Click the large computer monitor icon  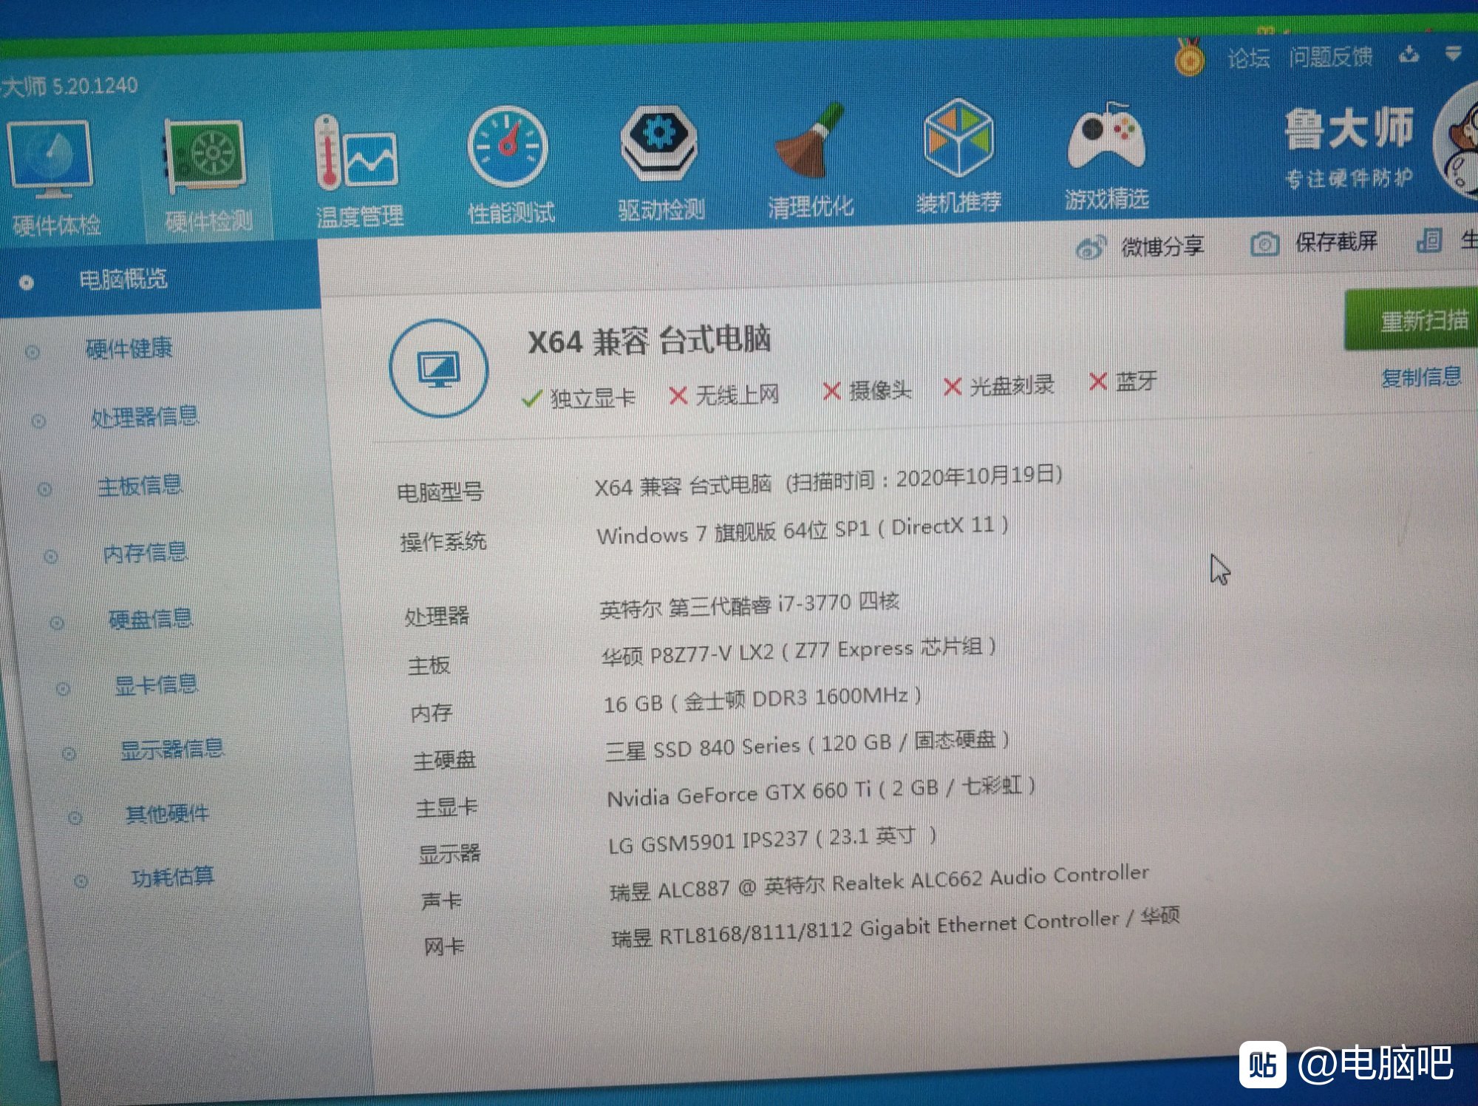[x=439, y=368]
